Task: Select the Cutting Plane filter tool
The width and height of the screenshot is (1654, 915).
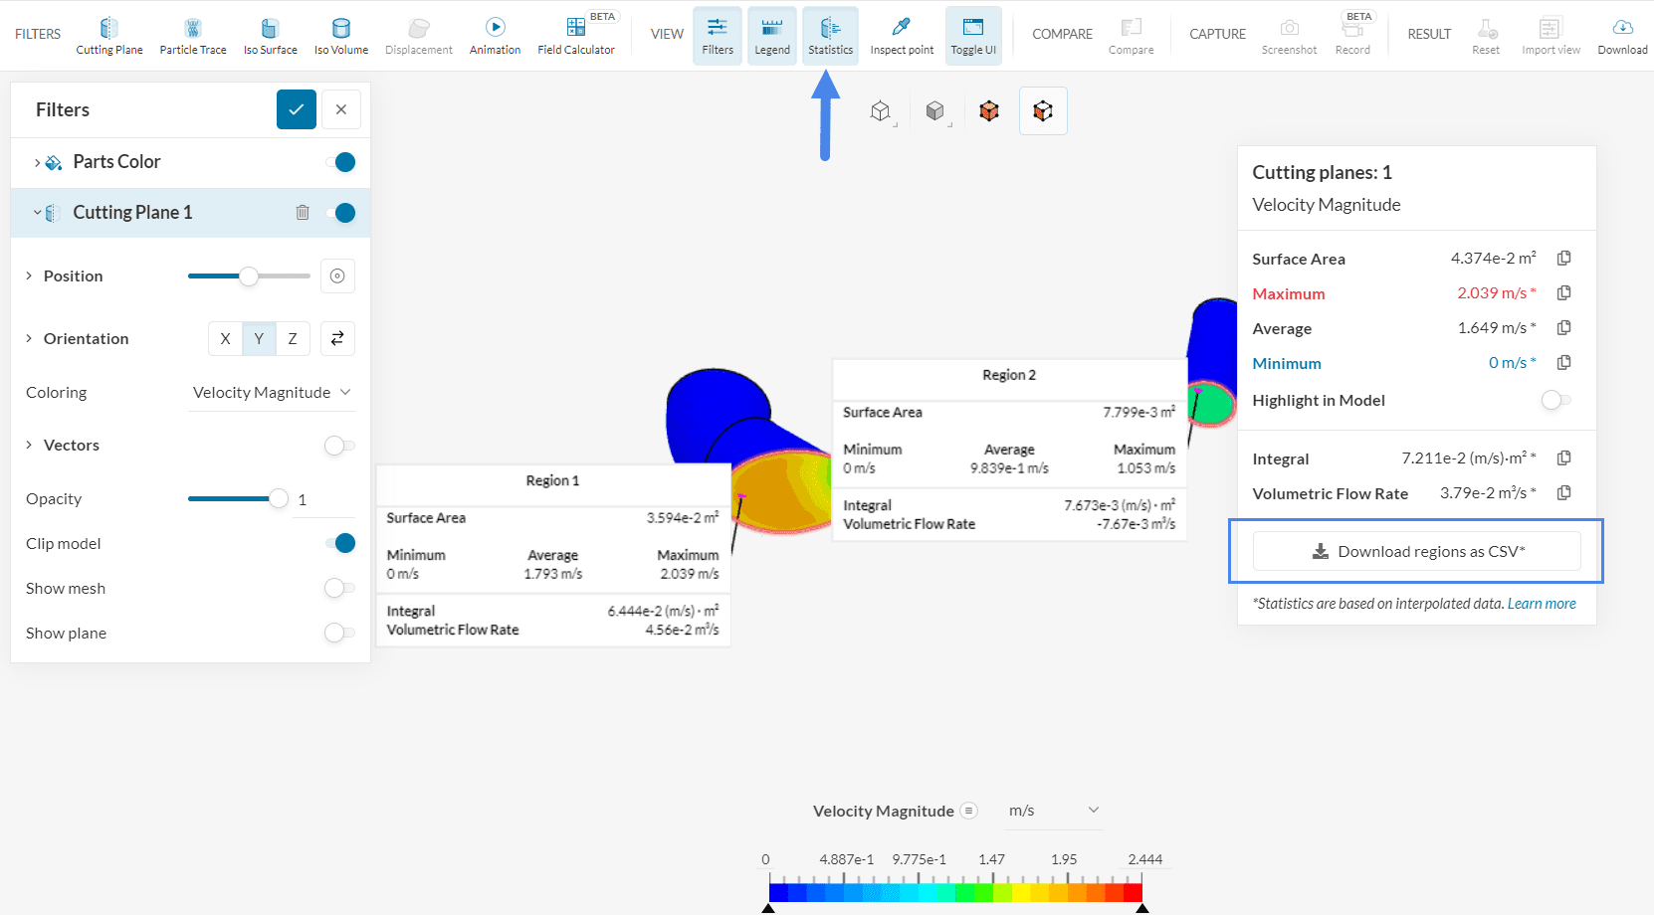Action: [x=109, y=36]
